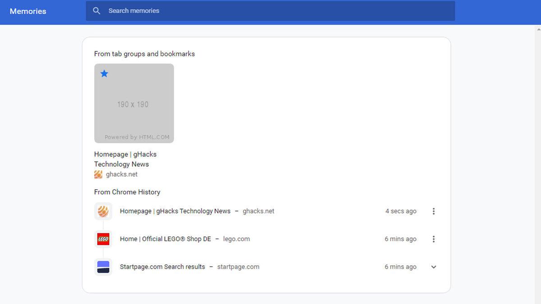Open the three-dot menu for the LEGO entry
541x304 pixels.
click(x=433, y=239)
